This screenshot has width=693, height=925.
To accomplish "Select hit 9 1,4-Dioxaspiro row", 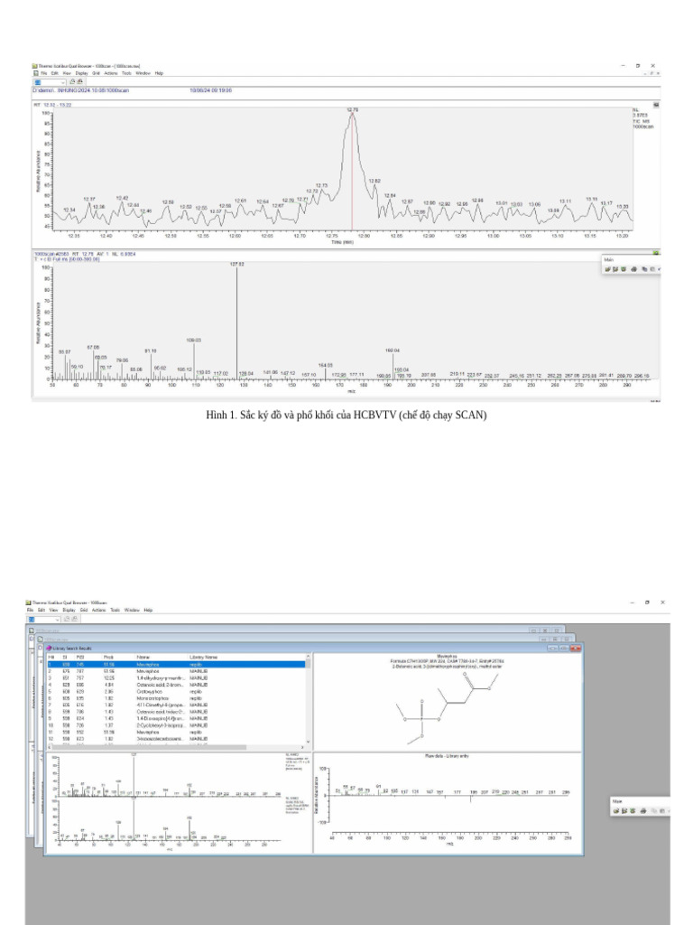I will pyautogui.click(x=176, y=718).
